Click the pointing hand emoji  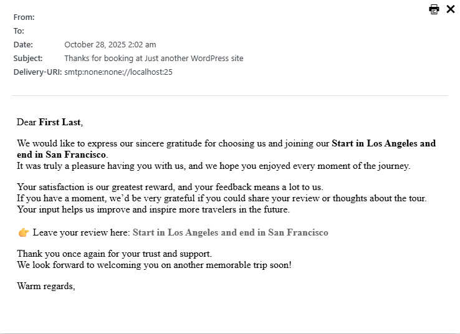[x=24, y=233]
